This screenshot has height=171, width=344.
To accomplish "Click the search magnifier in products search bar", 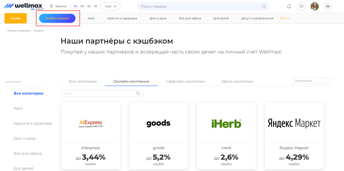I will click(x=264, y=6).
